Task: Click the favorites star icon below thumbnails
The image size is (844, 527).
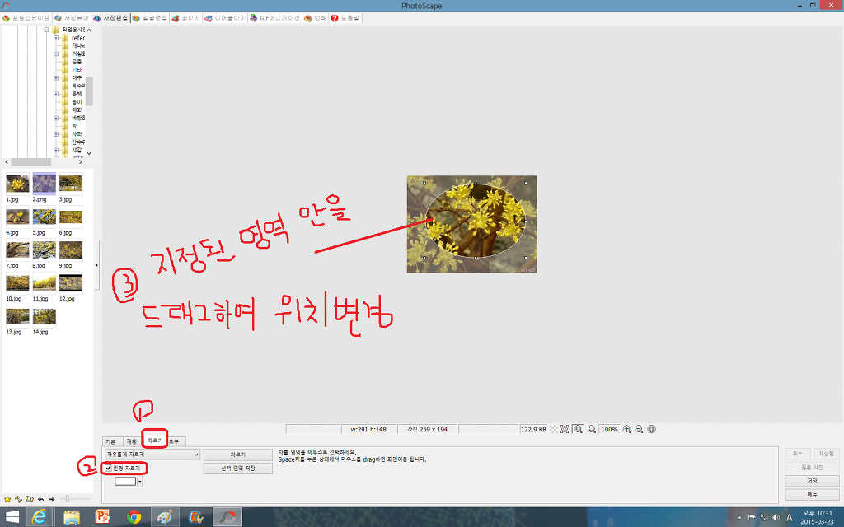Action: tap(7, 499)
